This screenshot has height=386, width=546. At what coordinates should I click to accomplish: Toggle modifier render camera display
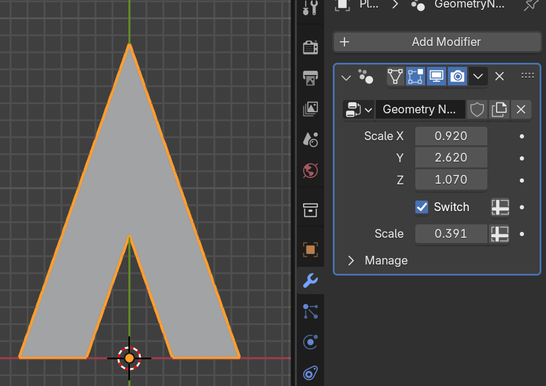[457, 76]
